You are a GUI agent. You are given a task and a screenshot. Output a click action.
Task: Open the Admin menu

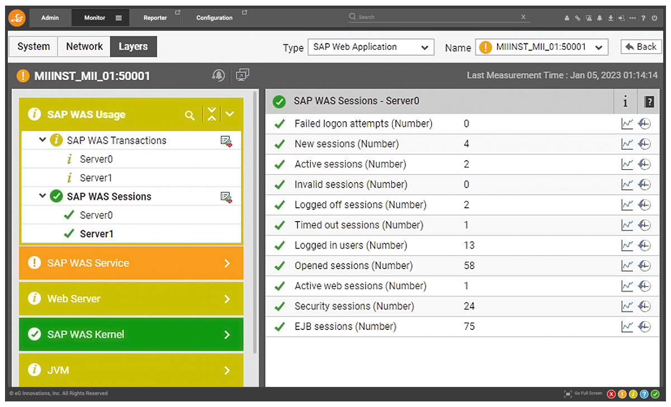[x=50, y=18]
